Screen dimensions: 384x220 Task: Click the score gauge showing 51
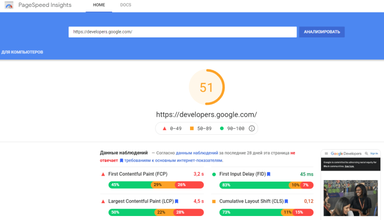pos(206,87)
